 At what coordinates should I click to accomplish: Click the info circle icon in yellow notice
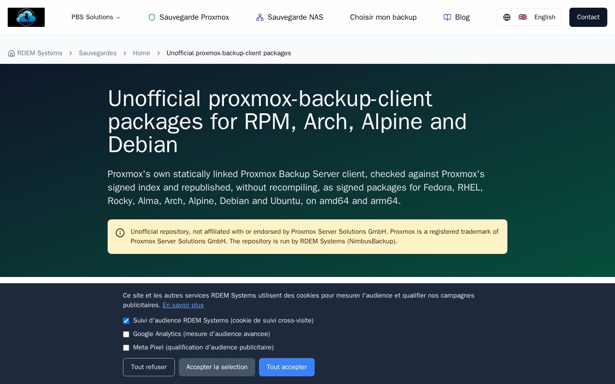pos(120,233)
